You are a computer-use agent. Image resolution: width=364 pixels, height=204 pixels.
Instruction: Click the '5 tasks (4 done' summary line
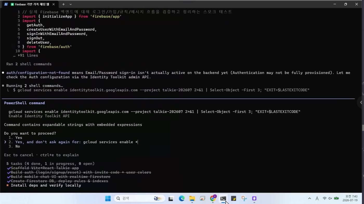[50, 164]
